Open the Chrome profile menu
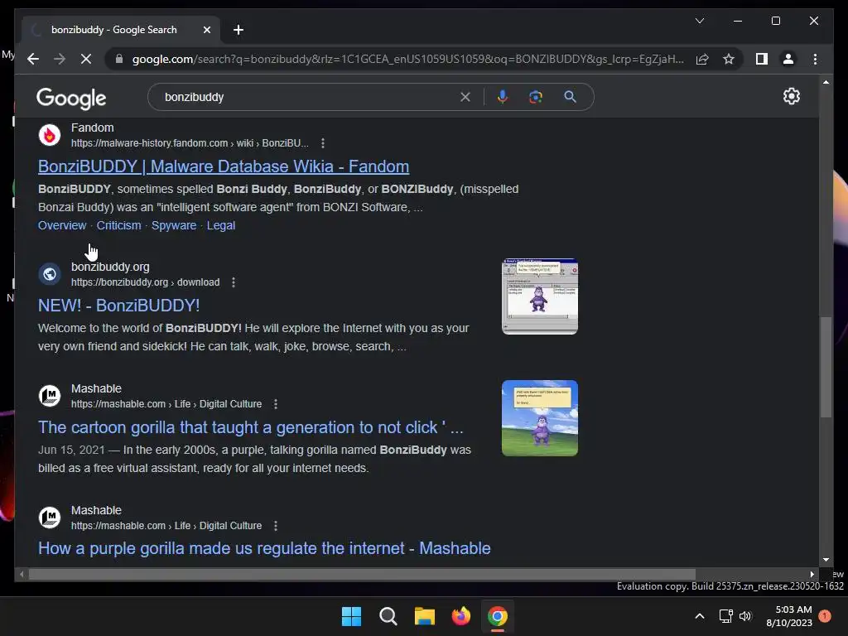Screen dimensions: 848x636 [x=788, y=59]
